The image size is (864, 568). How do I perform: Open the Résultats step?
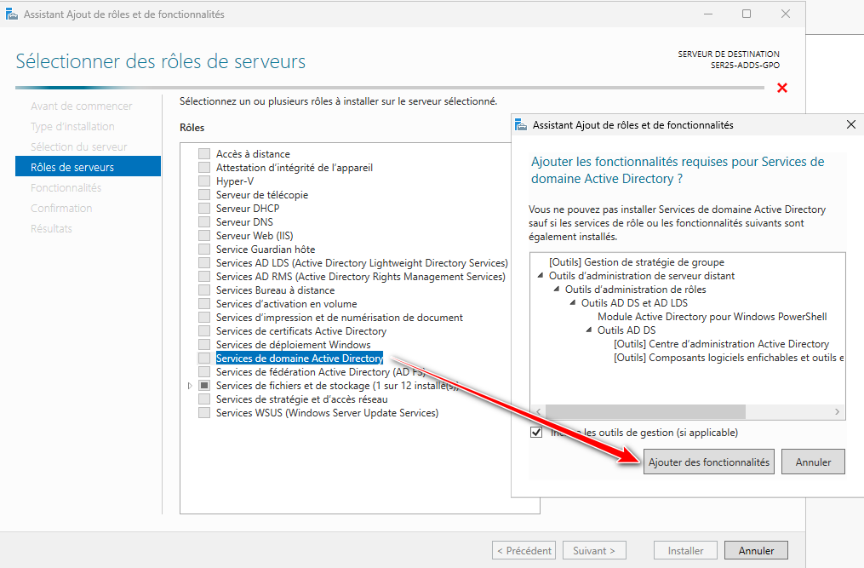click(x=51, y=228)
